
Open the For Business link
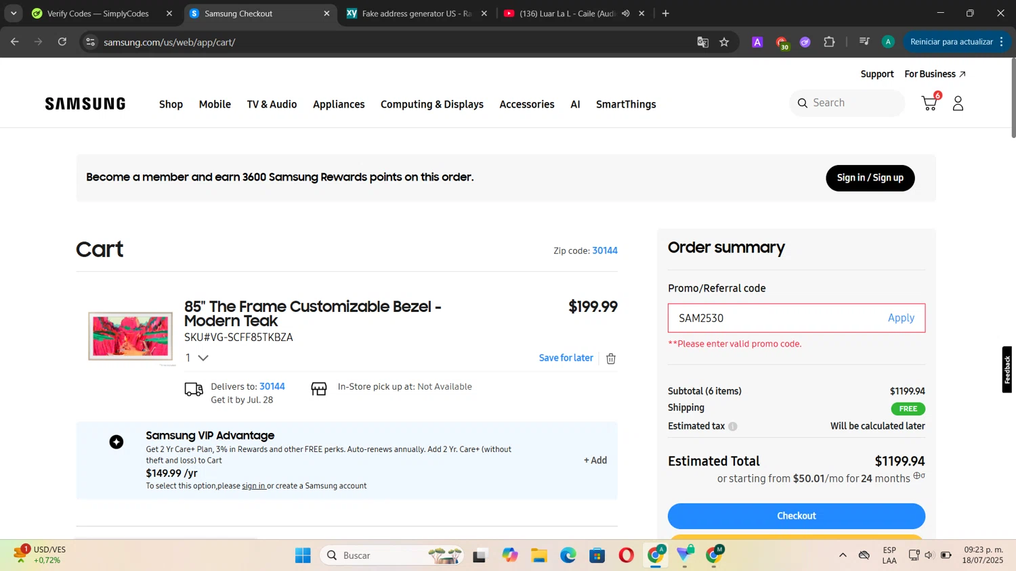935,74
